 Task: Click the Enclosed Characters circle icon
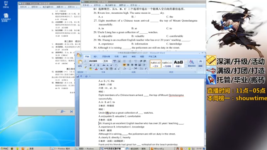click(111, 69)
